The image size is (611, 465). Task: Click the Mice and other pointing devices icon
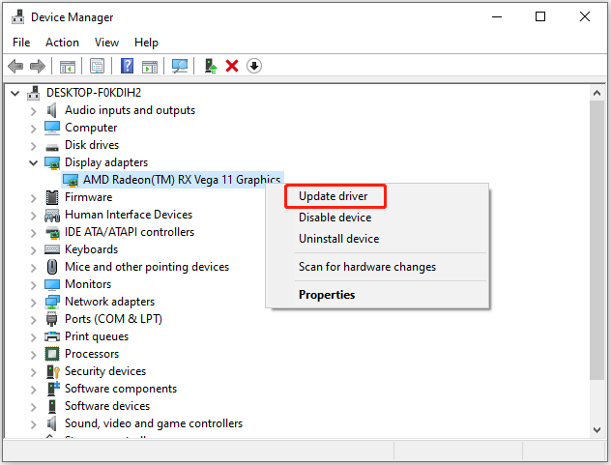(x=52, y=267)
